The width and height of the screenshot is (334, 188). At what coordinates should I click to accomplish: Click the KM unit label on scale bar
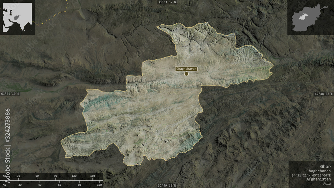[4, 176]
